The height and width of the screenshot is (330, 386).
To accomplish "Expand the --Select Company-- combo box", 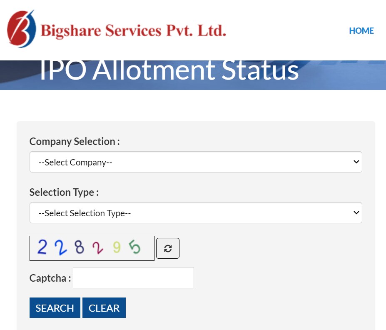I will pyautogui.click(x=196, y=162).
